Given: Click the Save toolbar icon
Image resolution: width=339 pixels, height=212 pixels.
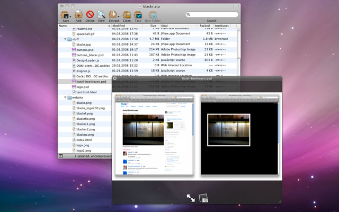Looking at the screenshot, I should (65, 14).
